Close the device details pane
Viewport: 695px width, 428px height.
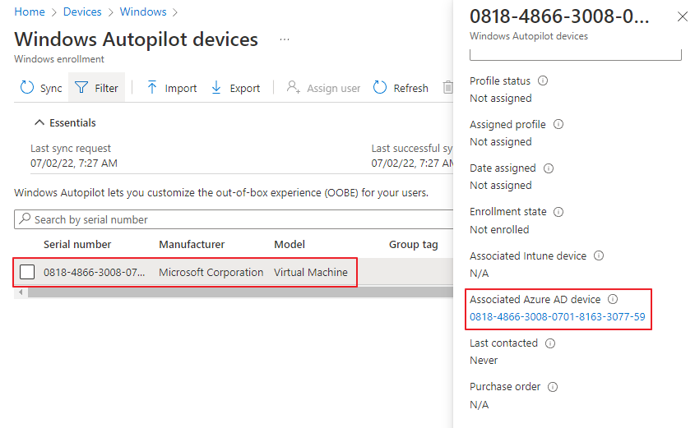(682, 16)
